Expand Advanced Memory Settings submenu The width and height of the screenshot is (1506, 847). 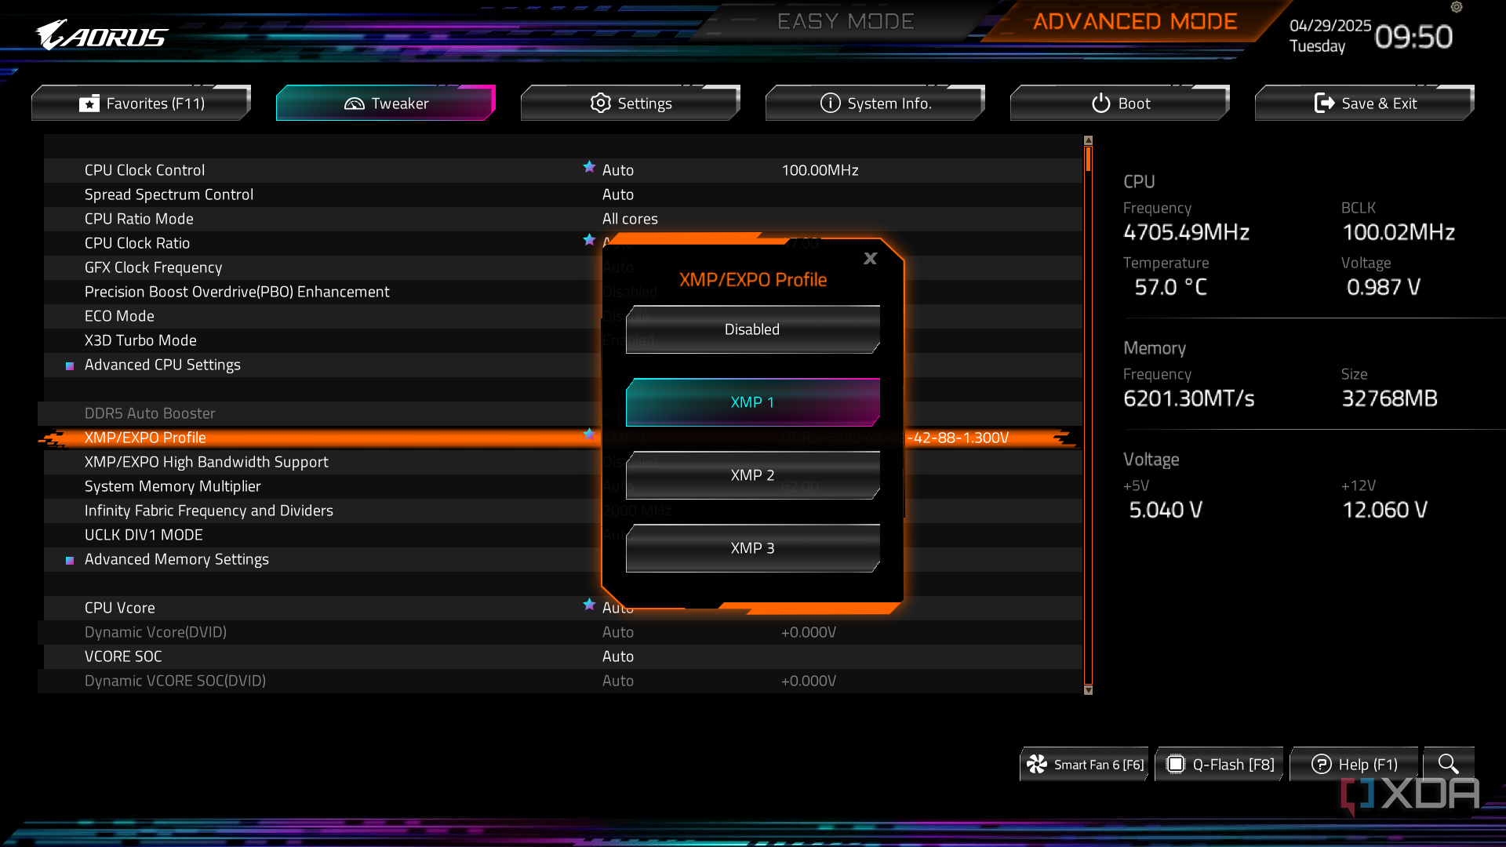pyautogui.click(x=176, y=559)
